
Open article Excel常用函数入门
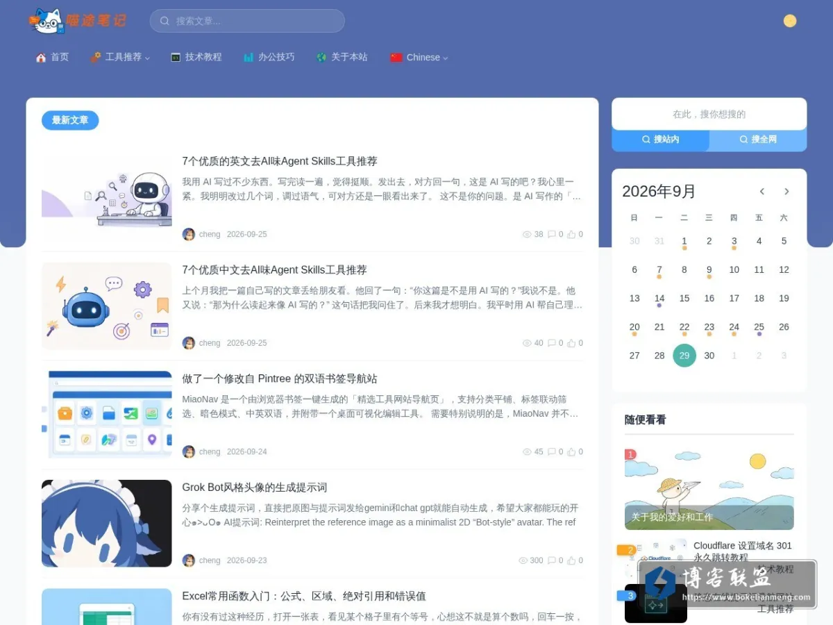coord(304,596)
